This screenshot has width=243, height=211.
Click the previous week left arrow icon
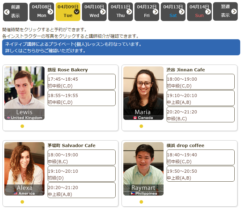pos(7,12)
